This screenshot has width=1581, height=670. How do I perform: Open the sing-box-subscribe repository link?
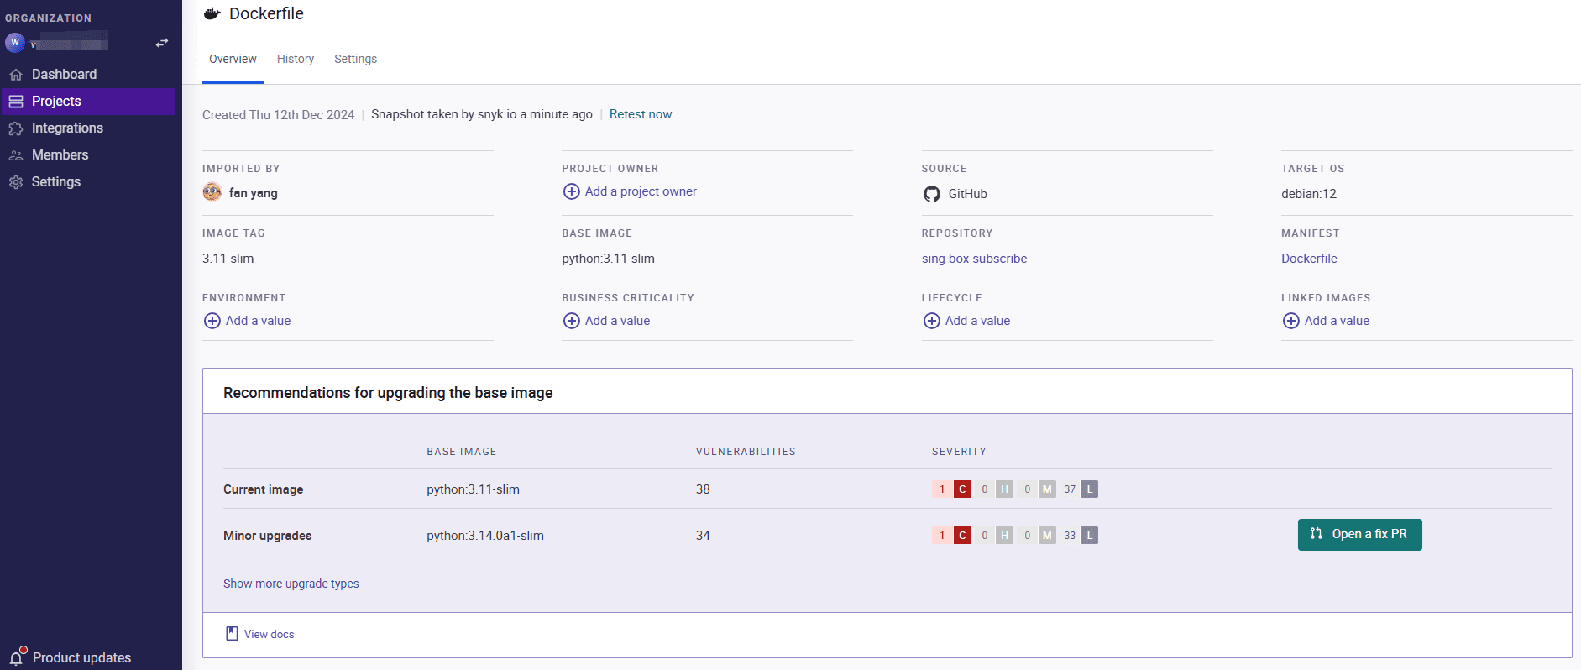(974, 259)
